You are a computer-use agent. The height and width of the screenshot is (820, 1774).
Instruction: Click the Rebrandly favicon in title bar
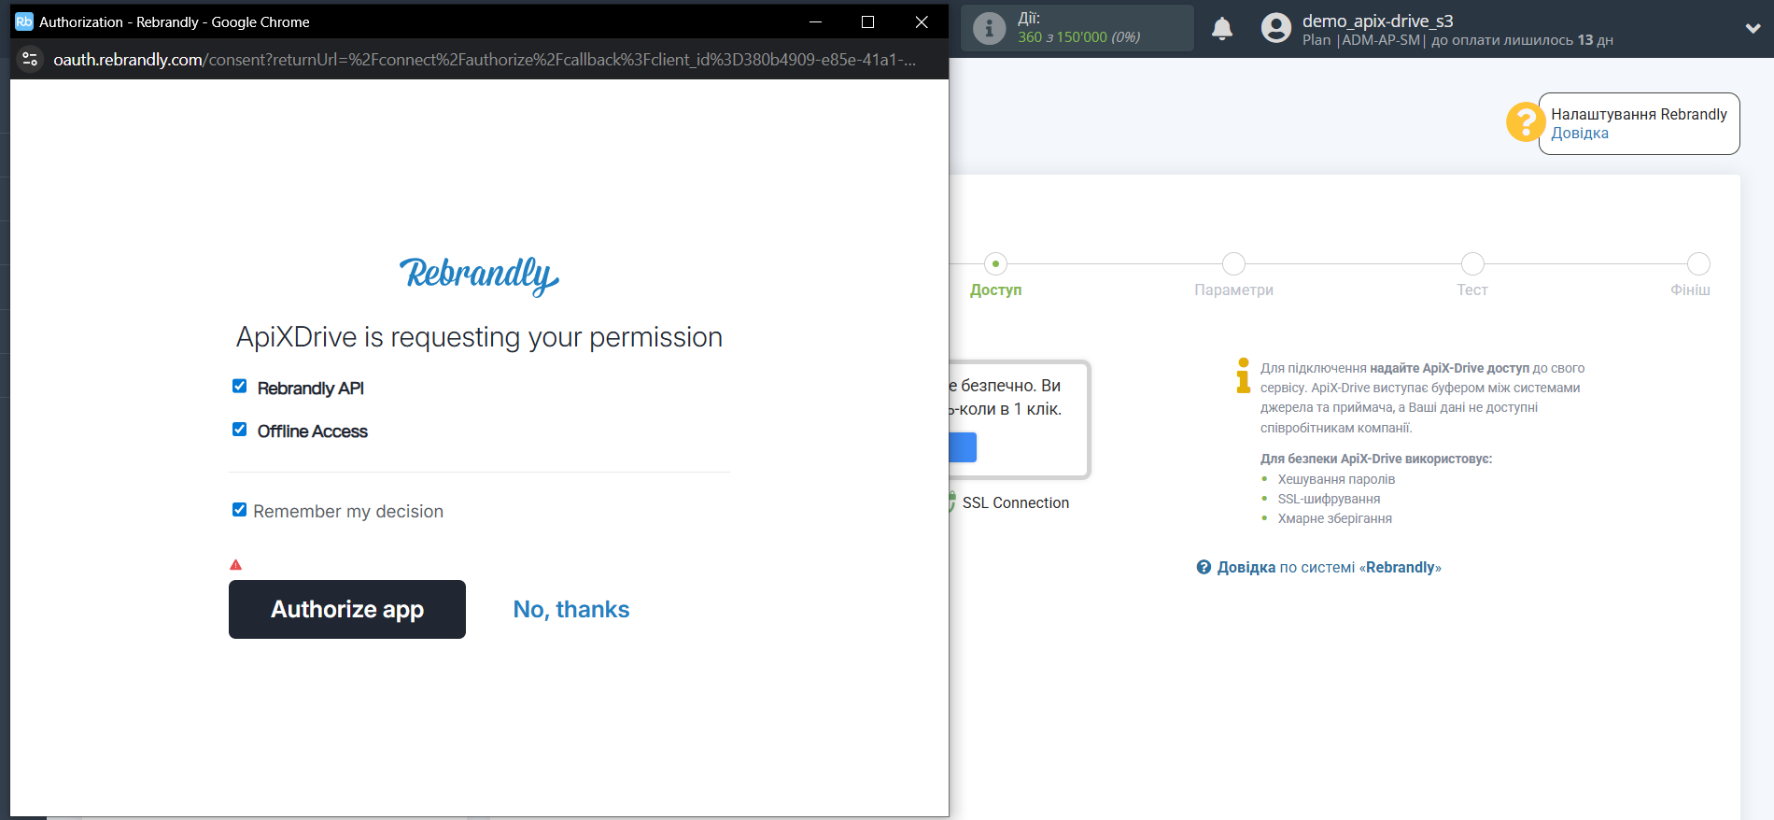(x=24, y=21)
